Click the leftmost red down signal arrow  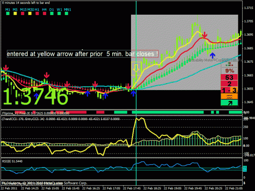pyautogui.click(x=6, y=68)
